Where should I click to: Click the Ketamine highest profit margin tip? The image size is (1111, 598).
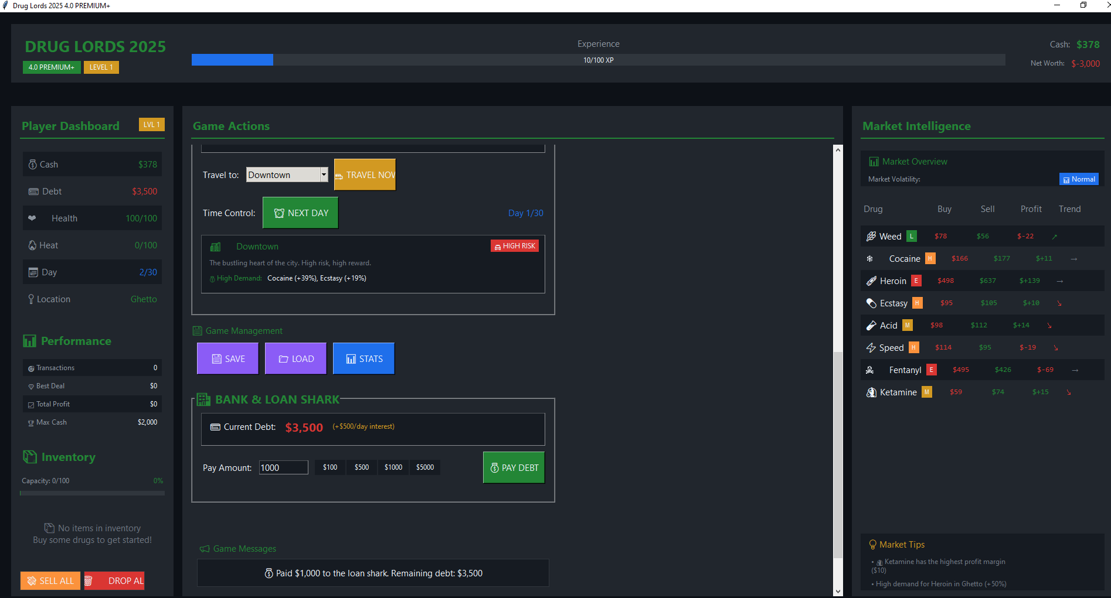pos(939,566)
